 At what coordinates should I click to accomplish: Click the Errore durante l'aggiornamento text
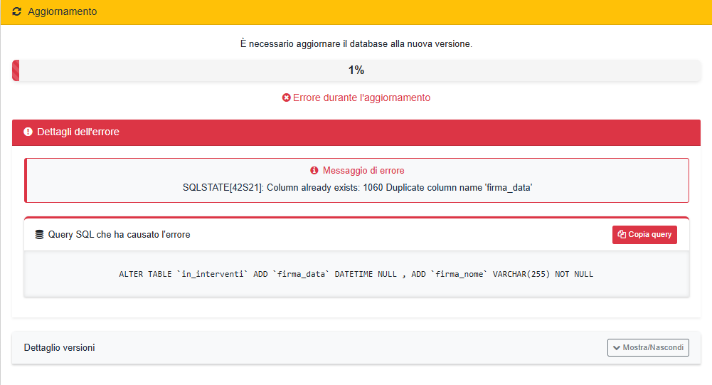tap(361, 97)
